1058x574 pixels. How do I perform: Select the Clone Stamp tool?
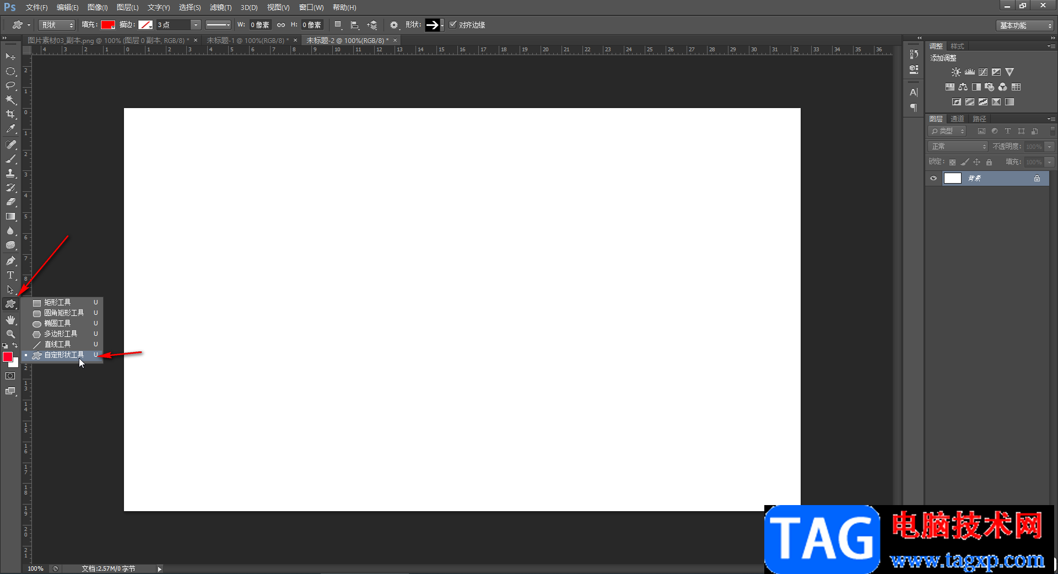[10, 173]
